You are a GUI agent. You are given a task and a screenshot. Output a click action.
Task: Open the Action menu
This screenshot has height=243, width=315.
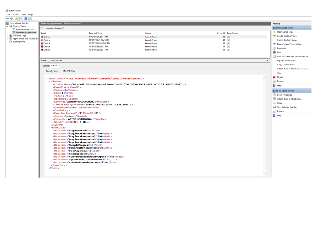point(15,14)
